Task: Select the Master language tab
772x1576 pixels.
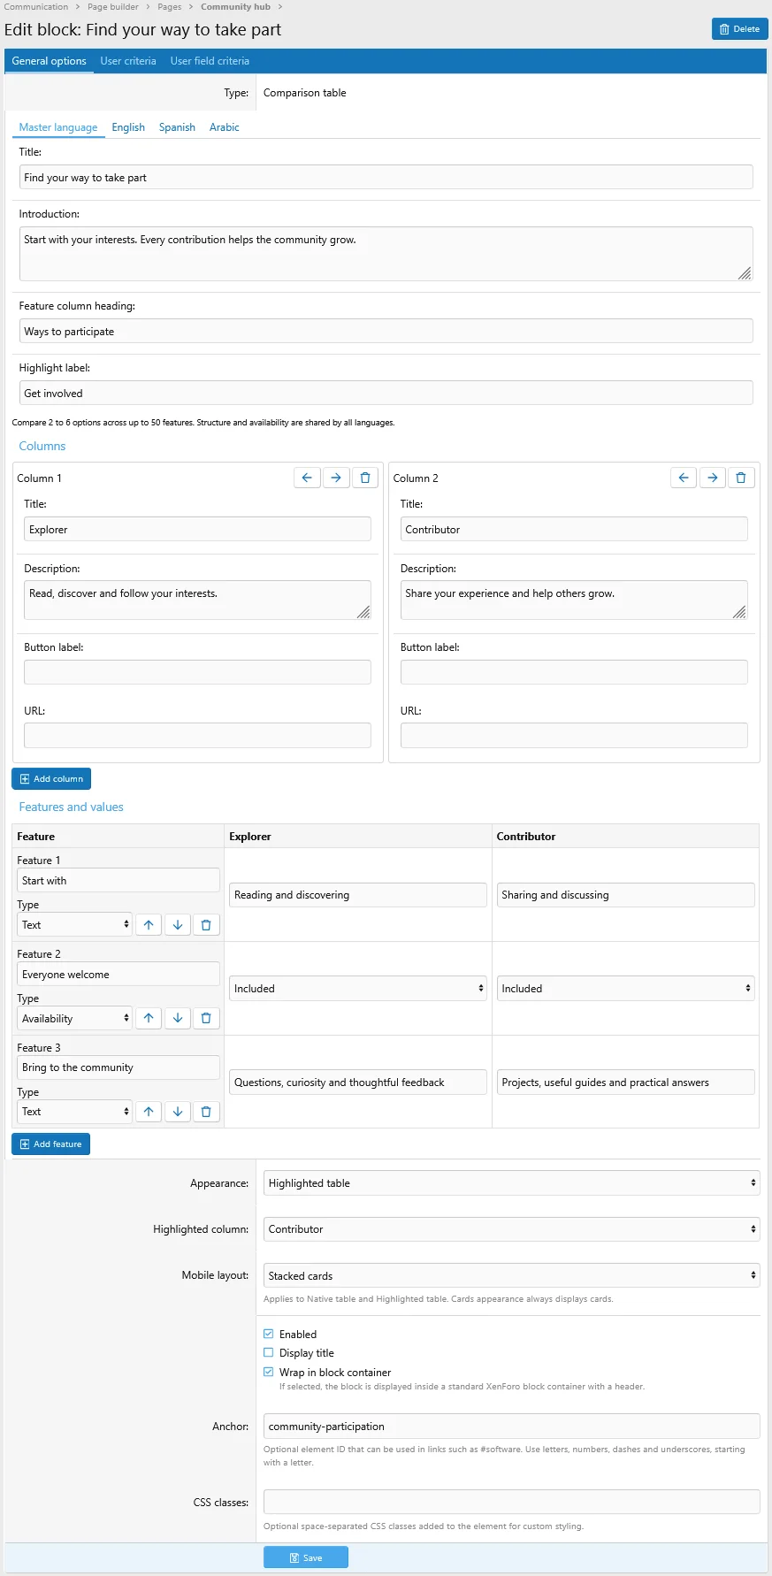Action: (58, 127)
